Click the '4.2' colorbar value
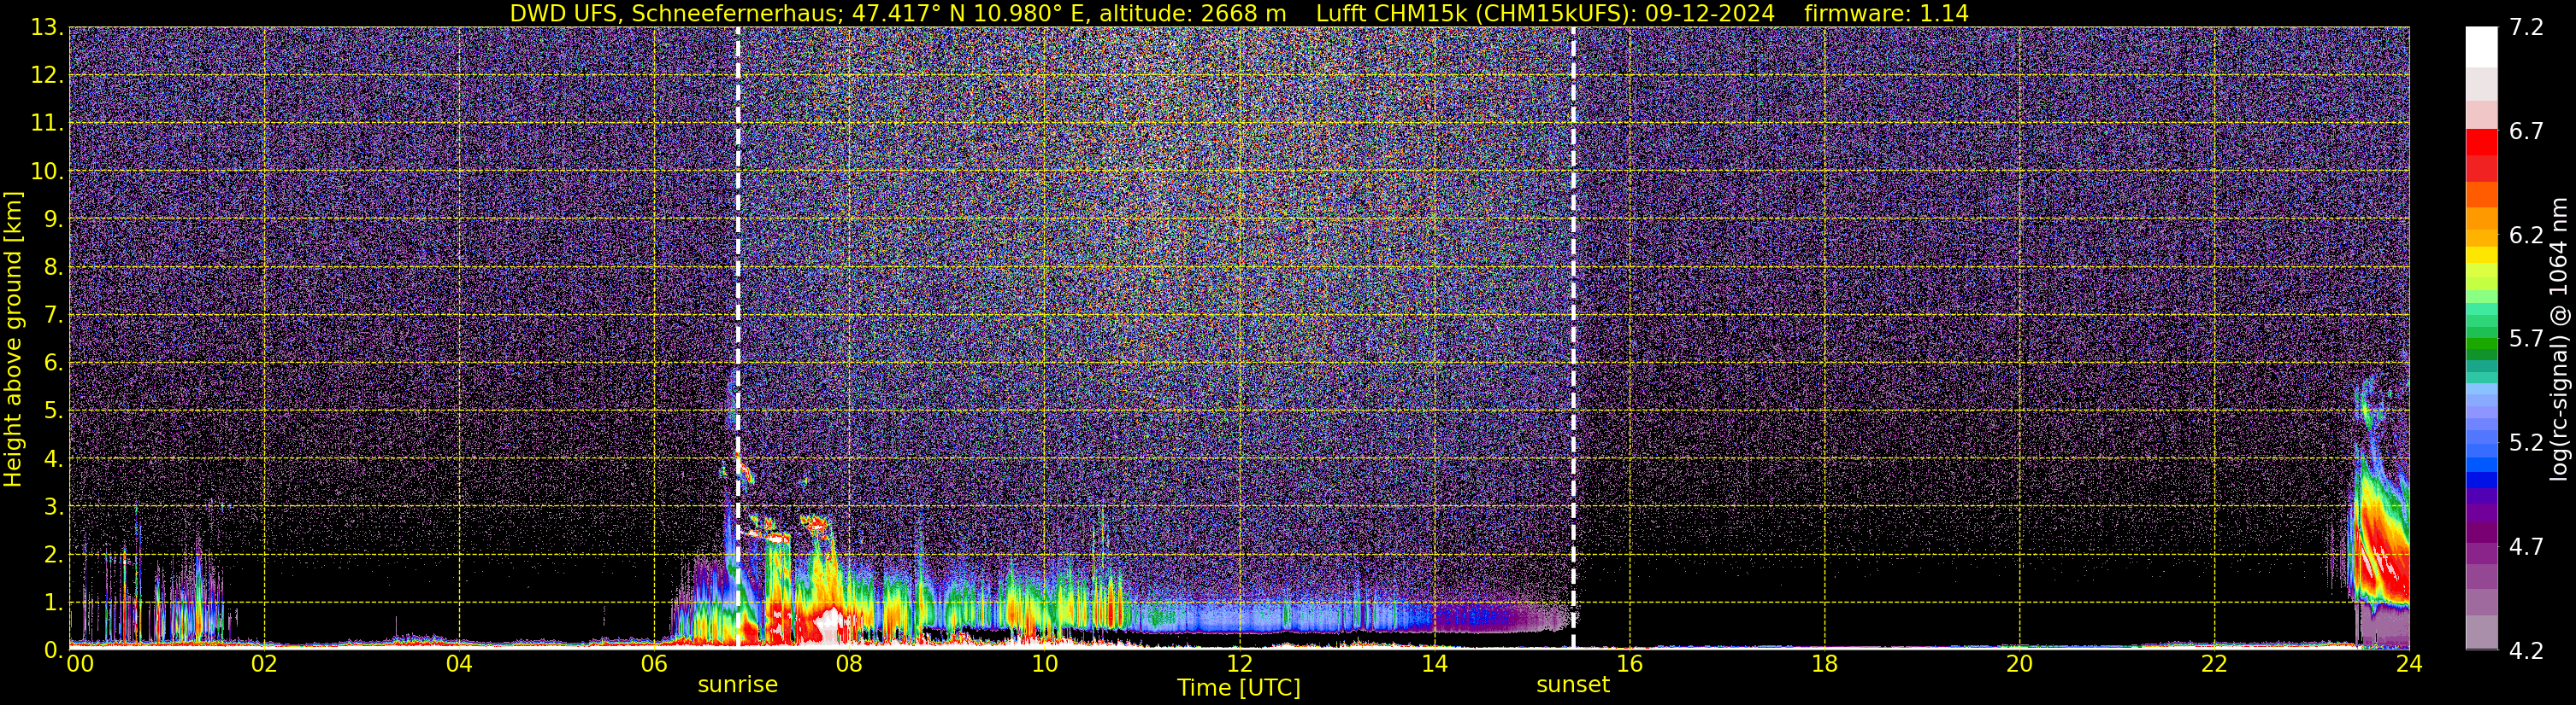2576x705 pixels. tap(2526, 651)
